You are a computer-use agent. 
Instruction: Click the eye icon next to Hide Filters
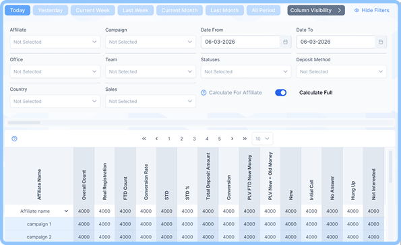[357, 11]
